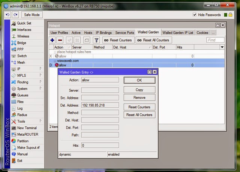Image resolution: width=240 pixels, height=172 pixels.
Task: Click the green status square indicator
Action: tap(225, 15)
